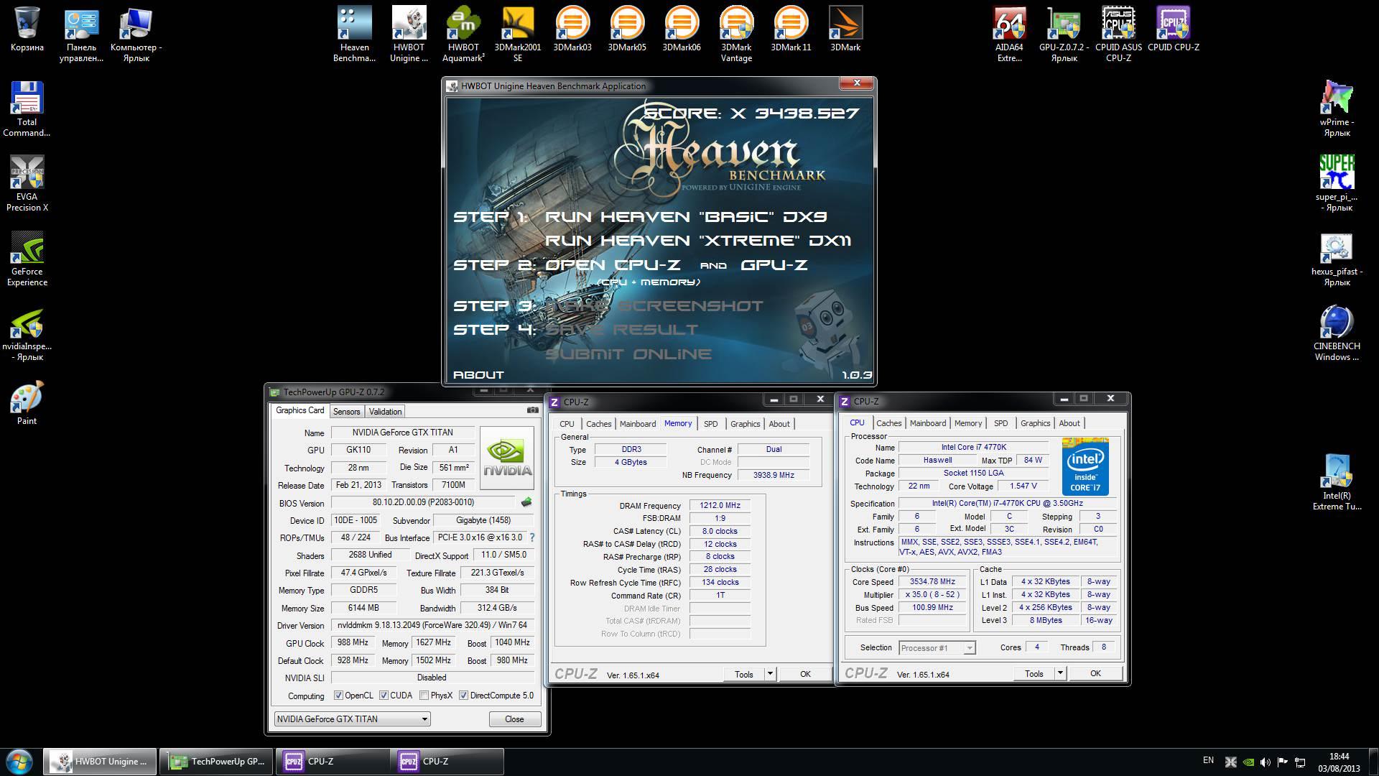1379x776 pixels.
Task: Open CINEBENCH Windows desktop icon
Action: coord(1337,333)
